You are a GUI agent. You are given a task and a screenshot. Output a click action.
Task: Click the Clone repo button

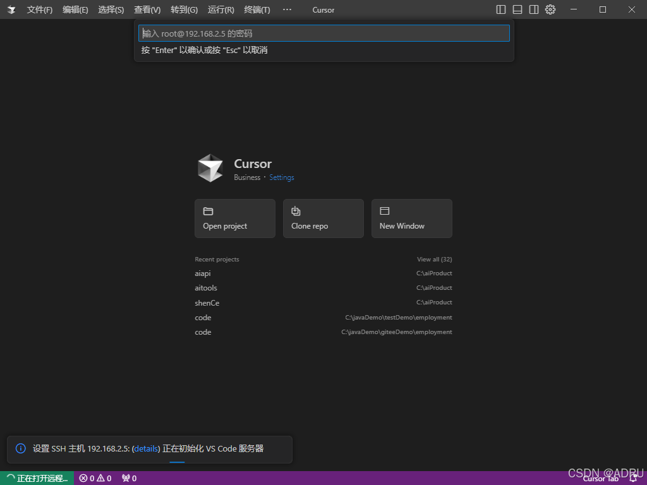click(x=323, y=219)
